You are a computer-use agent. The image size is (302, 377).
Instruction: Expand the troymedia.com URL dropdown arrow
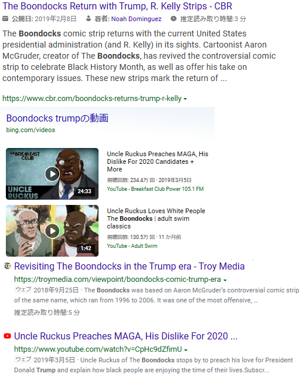tap(225, 280)
